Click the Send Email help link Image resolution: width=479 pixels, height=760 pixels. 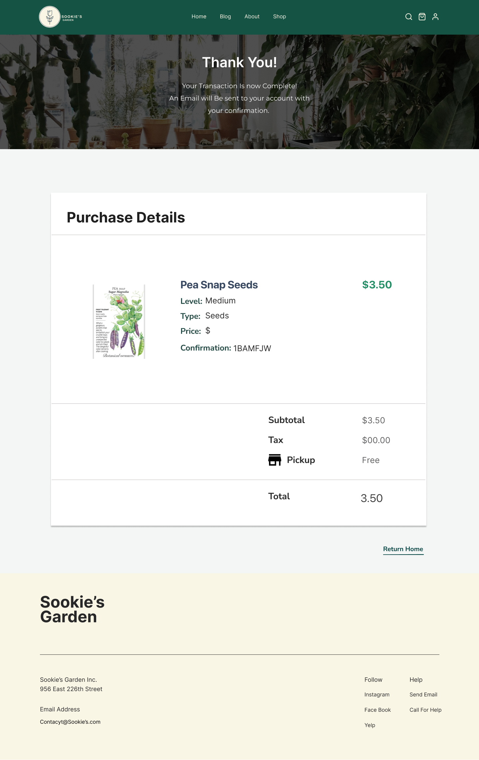point(423,694)
